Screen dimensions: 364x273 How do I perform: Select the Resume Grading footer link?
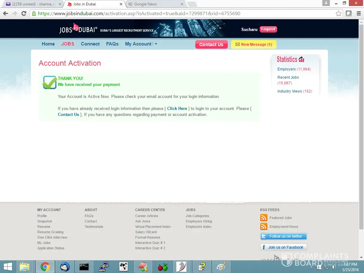point(50,232)
